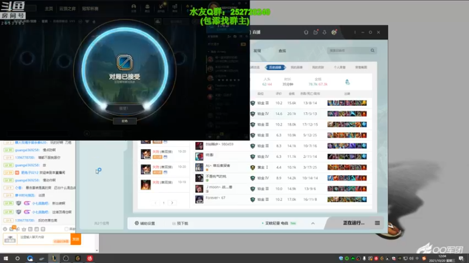Click the Cortana circle on taskbar
This screenshot has width=469, height=263.
coord(18,258)
